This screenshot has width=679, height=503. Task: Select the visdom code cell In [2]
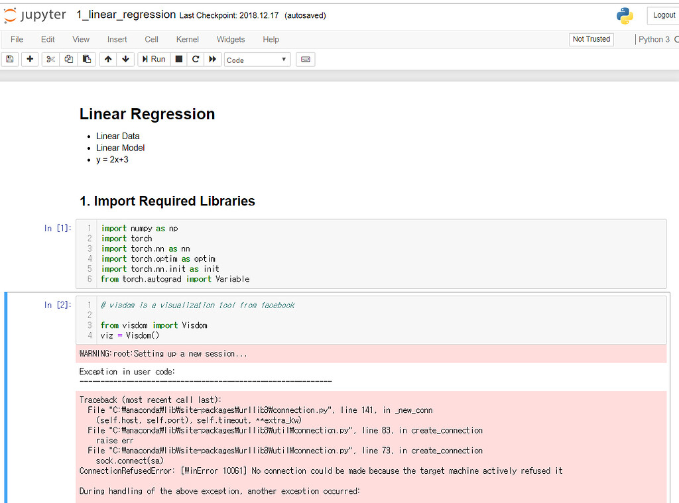pyautogui.click(x=265, y=320)
